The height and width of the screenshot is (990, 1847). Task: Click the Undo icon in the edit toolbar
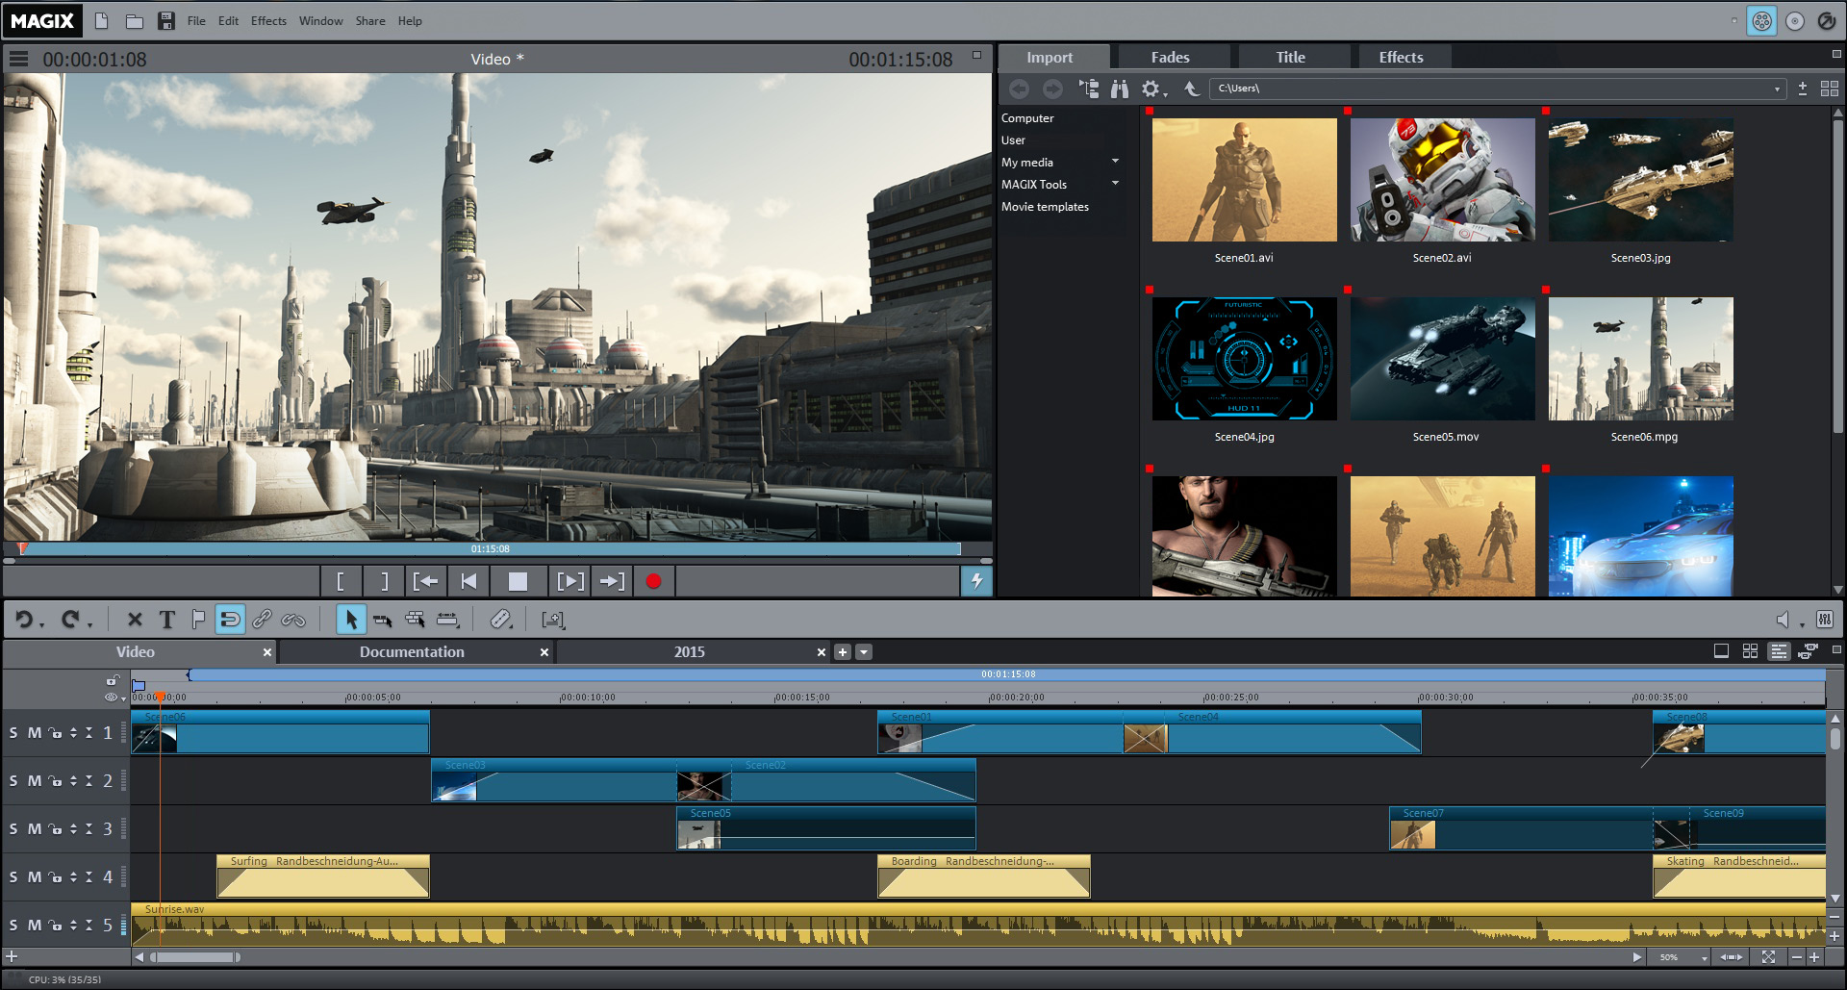tap(24, 620)
